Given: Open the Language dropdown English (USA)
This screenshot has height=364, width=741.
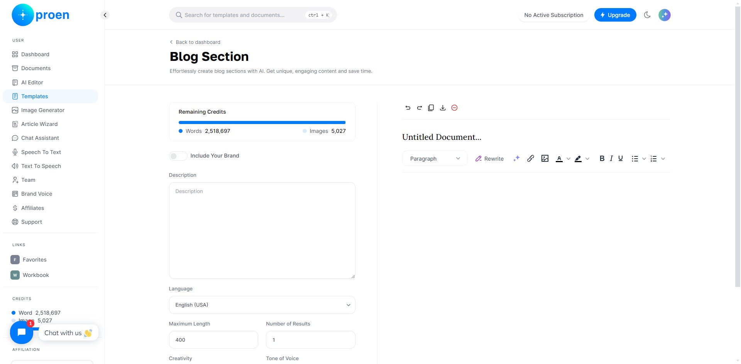Looking at the screenshot, I should 262,305.
